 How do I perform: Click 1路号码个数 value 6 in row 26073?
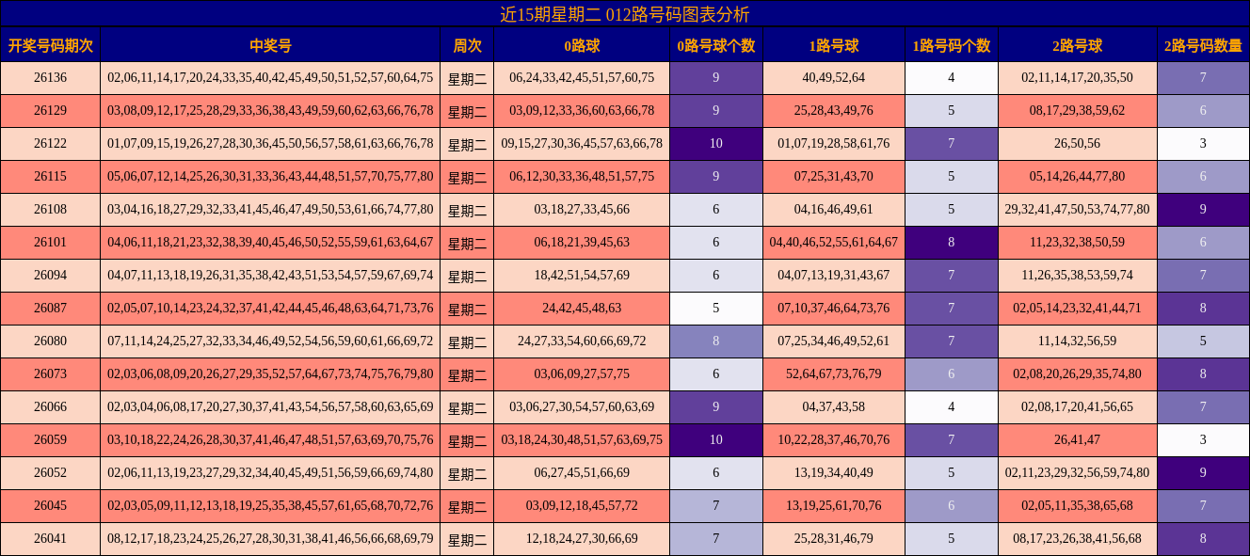point(952,374)
